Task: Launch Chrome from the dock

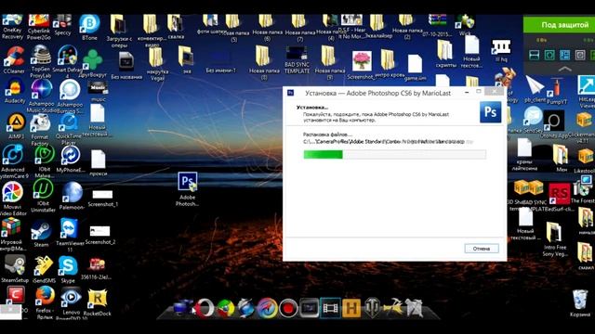Action: [225, 309]
